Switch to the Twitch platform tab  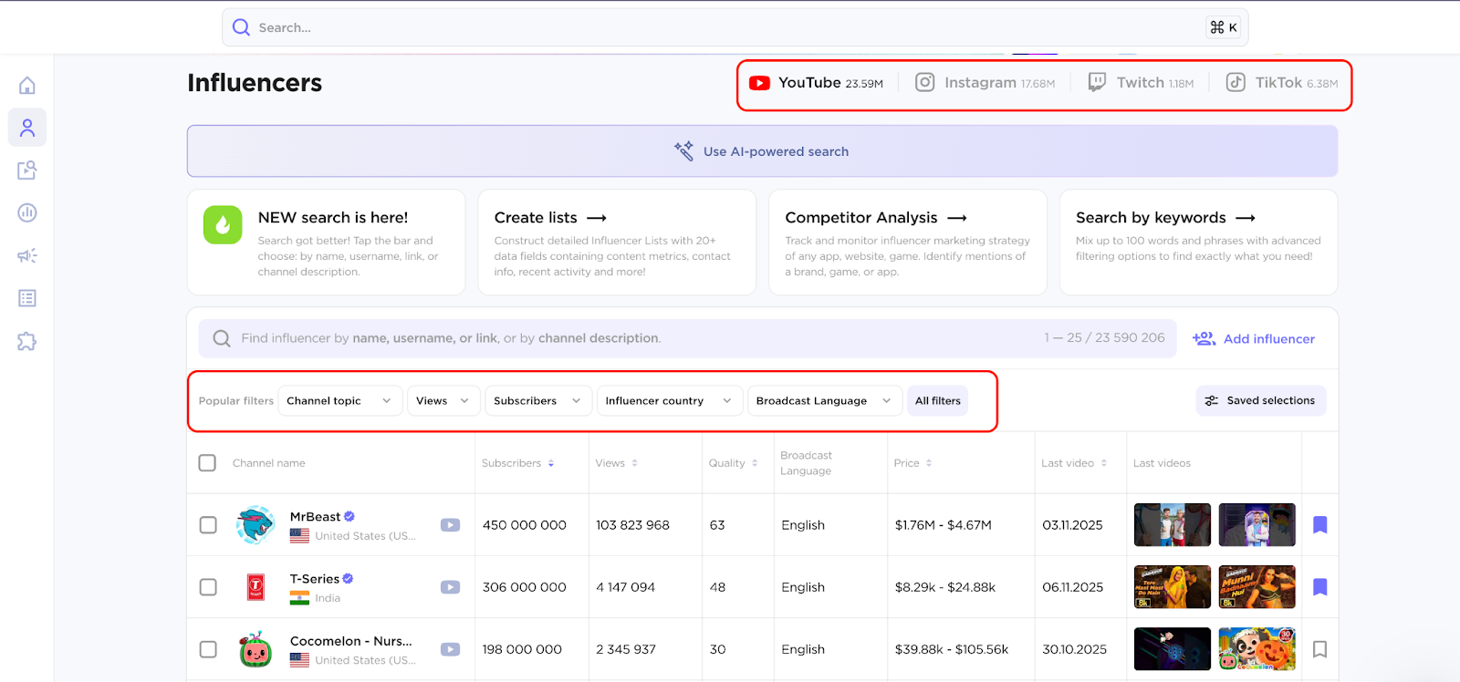[x=1141, y=83]
